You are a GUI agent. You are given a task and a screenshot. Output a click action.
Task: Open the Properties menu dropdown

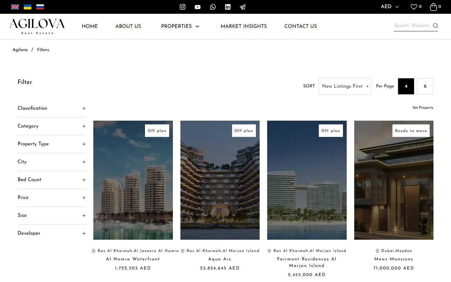(180, 26)
